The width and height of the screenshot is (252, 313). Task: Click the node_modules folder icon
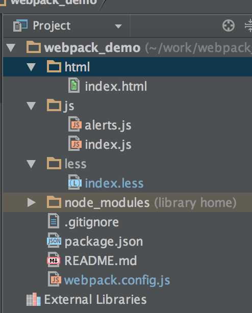point(54,202)
